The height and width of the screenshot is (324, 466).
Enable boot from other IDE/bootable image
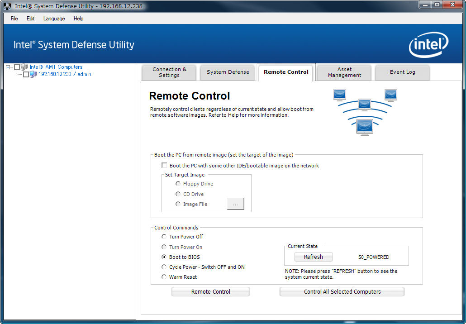[164, 165]
